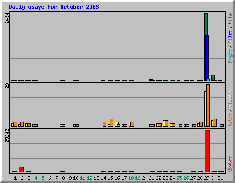Click day 21 on the x-axis
The width and height of the screenshot is (235, 183).
tap(151, 178)
